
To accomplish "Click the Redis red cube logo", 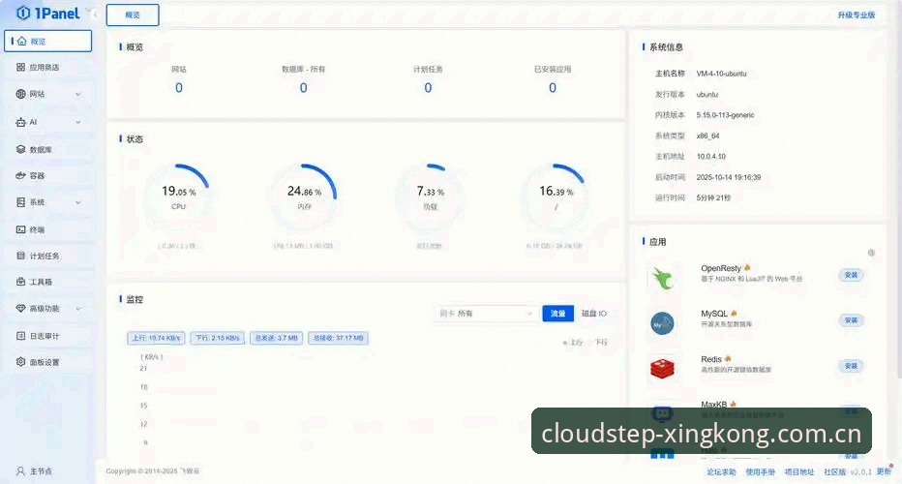I will tap(662, 368).
